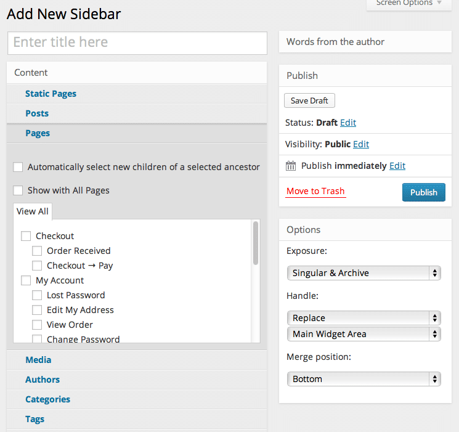Click the Options panel header
The width and height of the screenshot is (459, 432).
click(365, 230)
